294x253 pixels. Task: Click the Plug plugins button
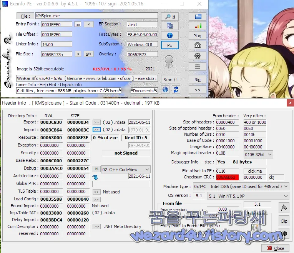tap(198, 35)
